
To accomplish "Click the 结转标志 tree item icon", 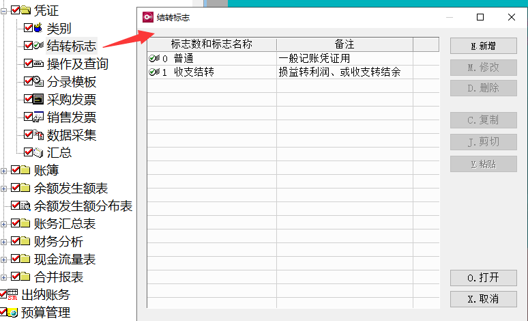I will coord(38,45).
